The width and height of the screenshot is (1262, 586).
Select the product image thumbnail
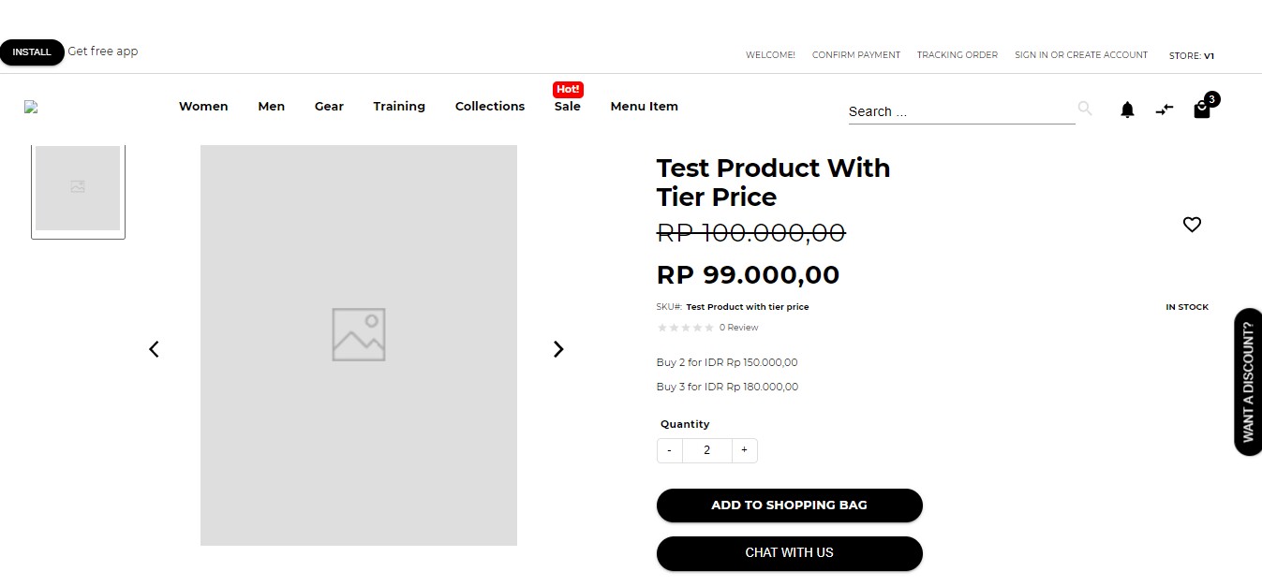click(78, 189)
